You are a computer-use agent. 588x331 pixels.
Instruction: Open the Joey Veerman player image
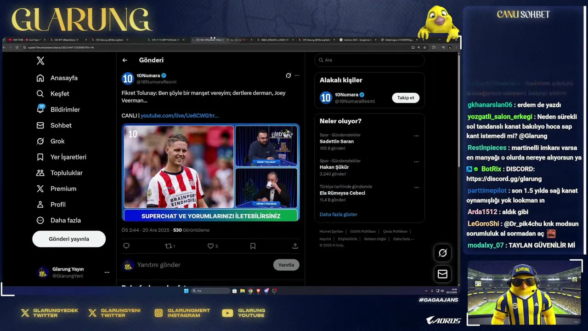(179, 167)
